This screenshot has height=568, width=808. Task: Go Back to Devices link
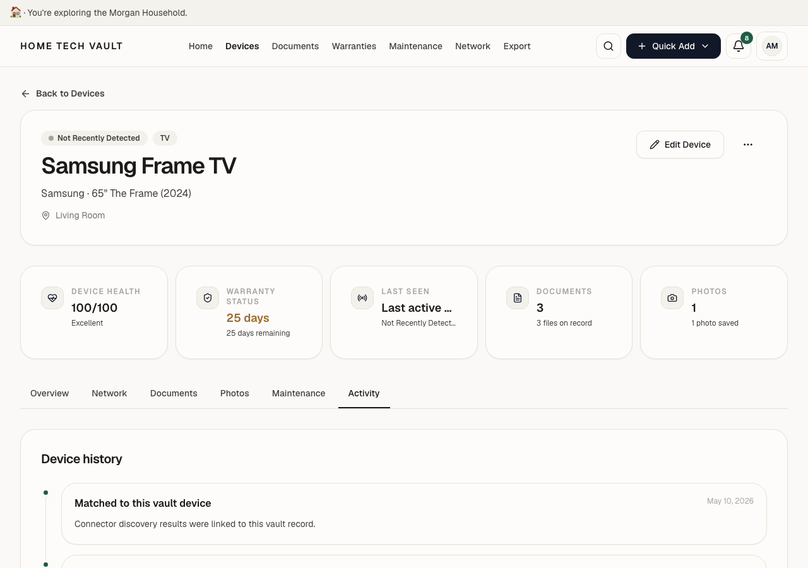[x=62, y=93]
